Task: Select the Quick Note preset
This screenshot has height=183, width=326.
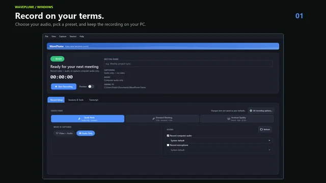Action: click(88, 118)
